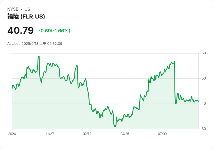Click the US market label in the header

pos(27,9)
